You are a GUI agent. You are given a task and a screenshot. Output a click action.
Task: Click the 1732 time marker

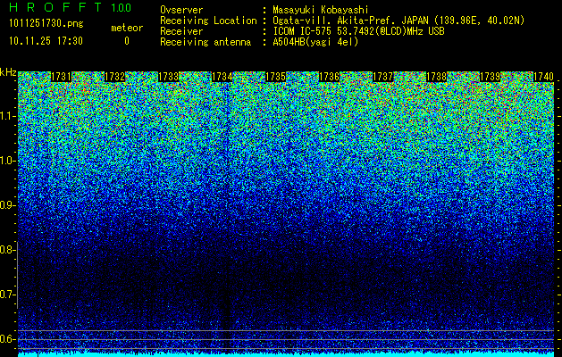[x=114, y=77]
